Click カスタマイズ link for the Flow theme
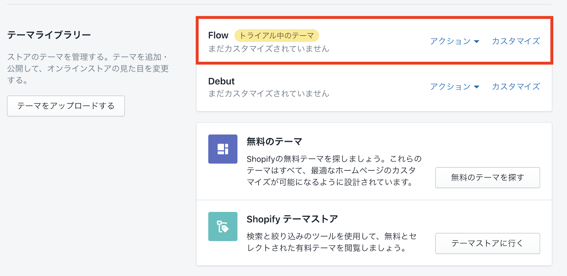567x276 pixels. (x=516, y=41)
